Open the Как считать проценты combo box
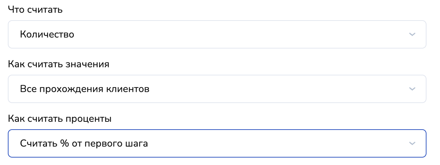440x165 pixels. [x=217, y=143]
